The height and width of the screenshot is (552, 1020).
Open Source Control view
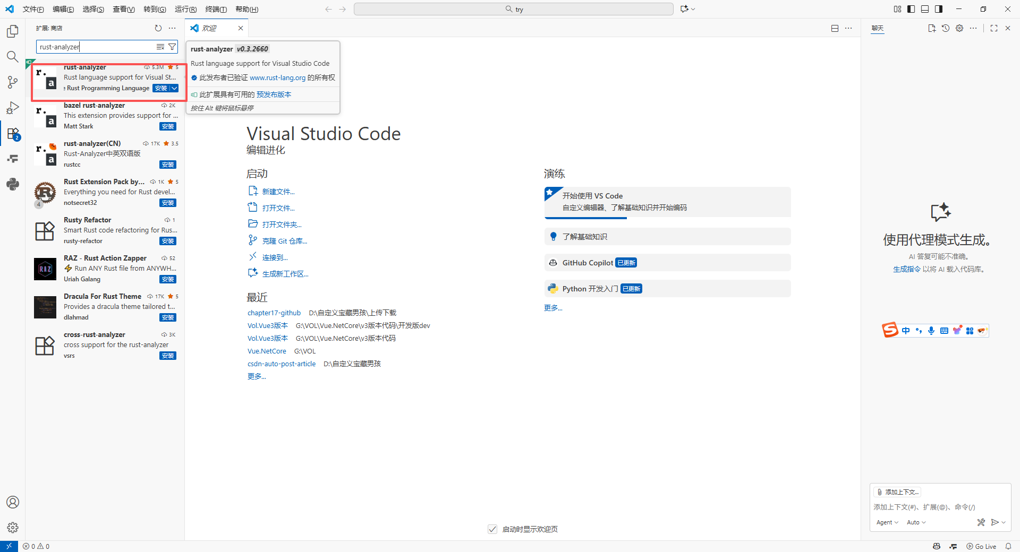click(13, 82)
